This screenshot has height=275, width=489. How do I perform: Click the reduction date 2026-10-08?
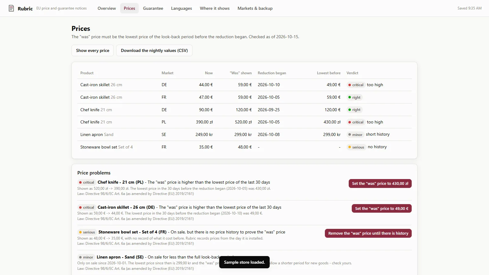pyautogui.click(x=269, y=134)
